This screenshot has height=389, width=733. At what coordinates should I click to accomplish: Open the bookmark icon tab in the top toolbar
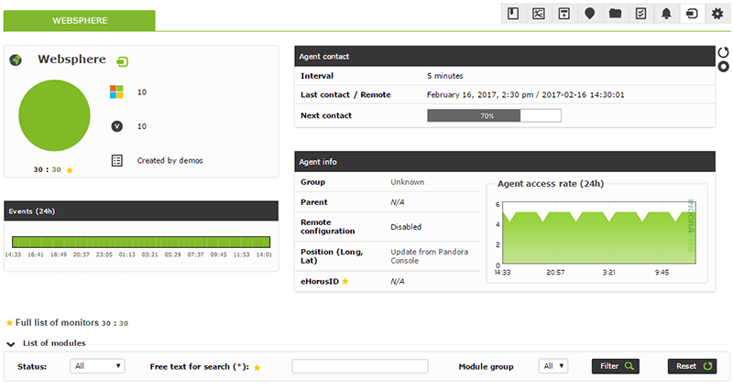(513, 14)
